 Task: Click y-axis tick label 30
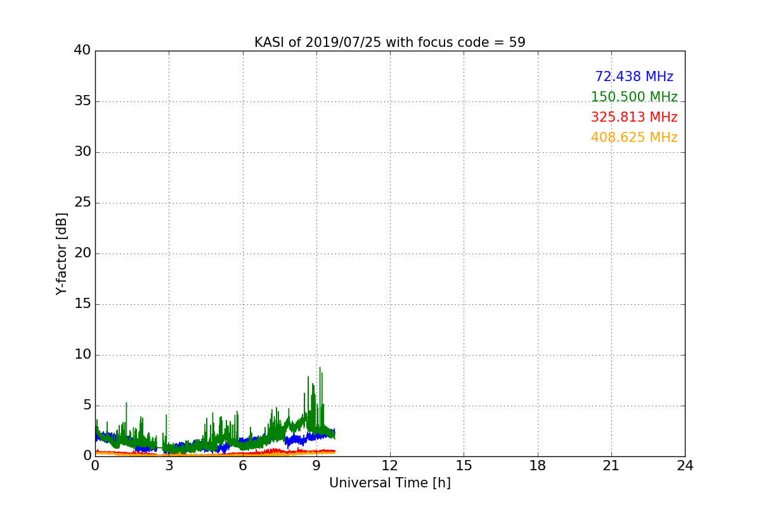pyautogui.click(x=82, y=152)
